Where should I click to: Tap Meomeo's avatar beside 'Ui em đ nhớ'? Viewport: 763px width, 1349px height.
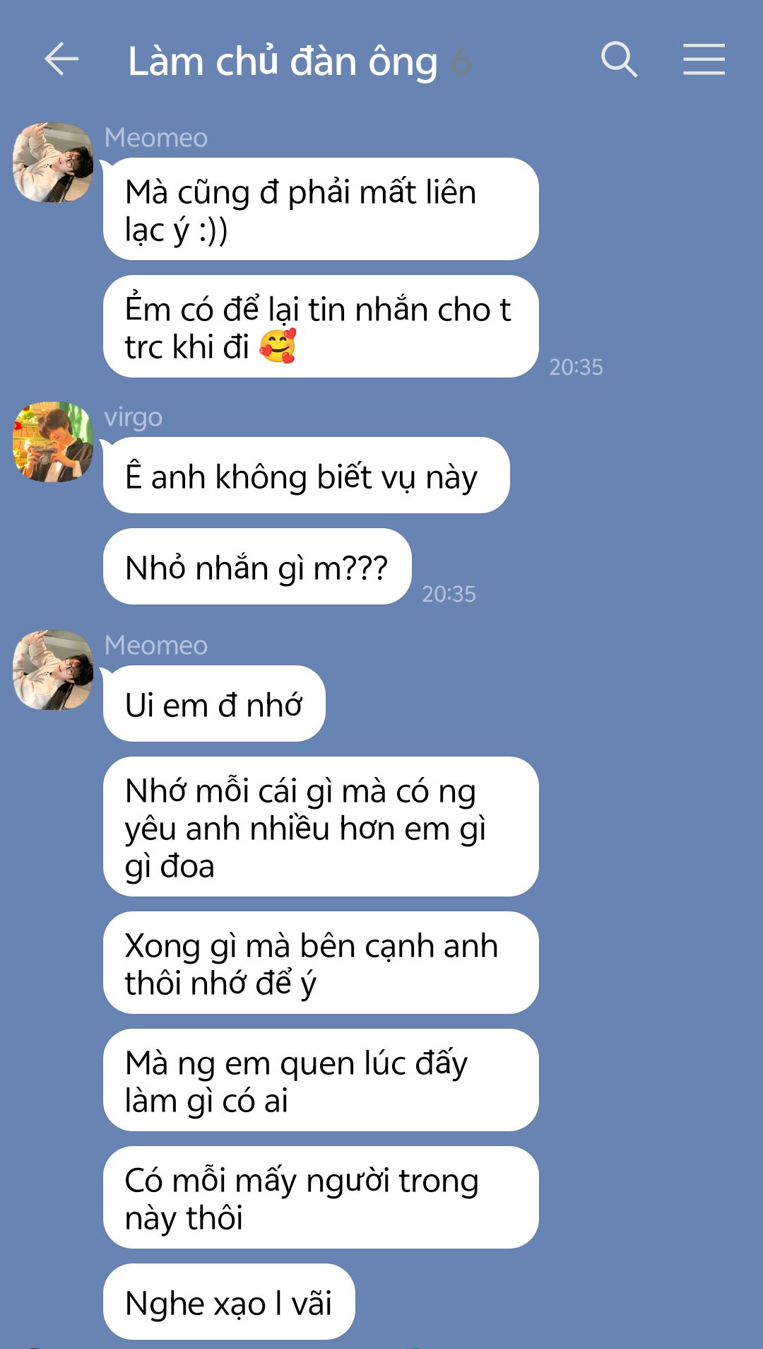[53, 670]
